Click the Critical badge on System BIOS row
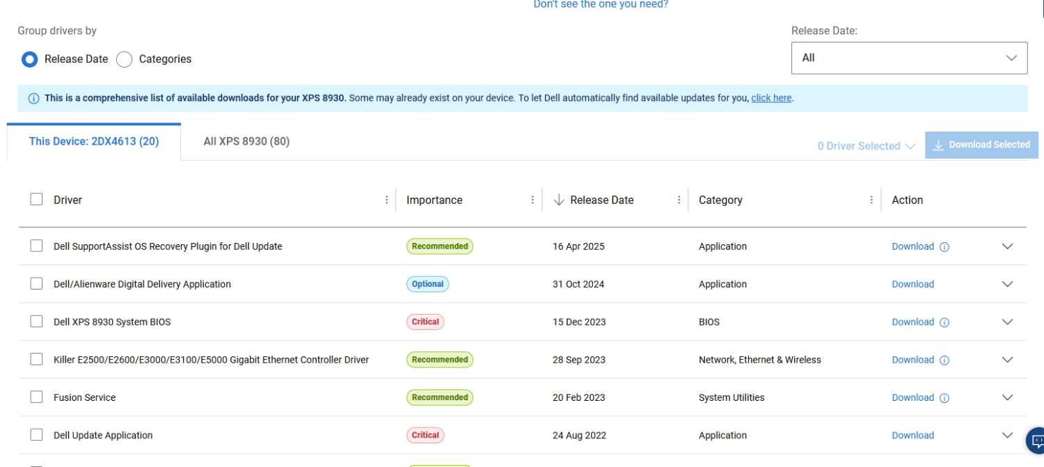 [425, 322]
